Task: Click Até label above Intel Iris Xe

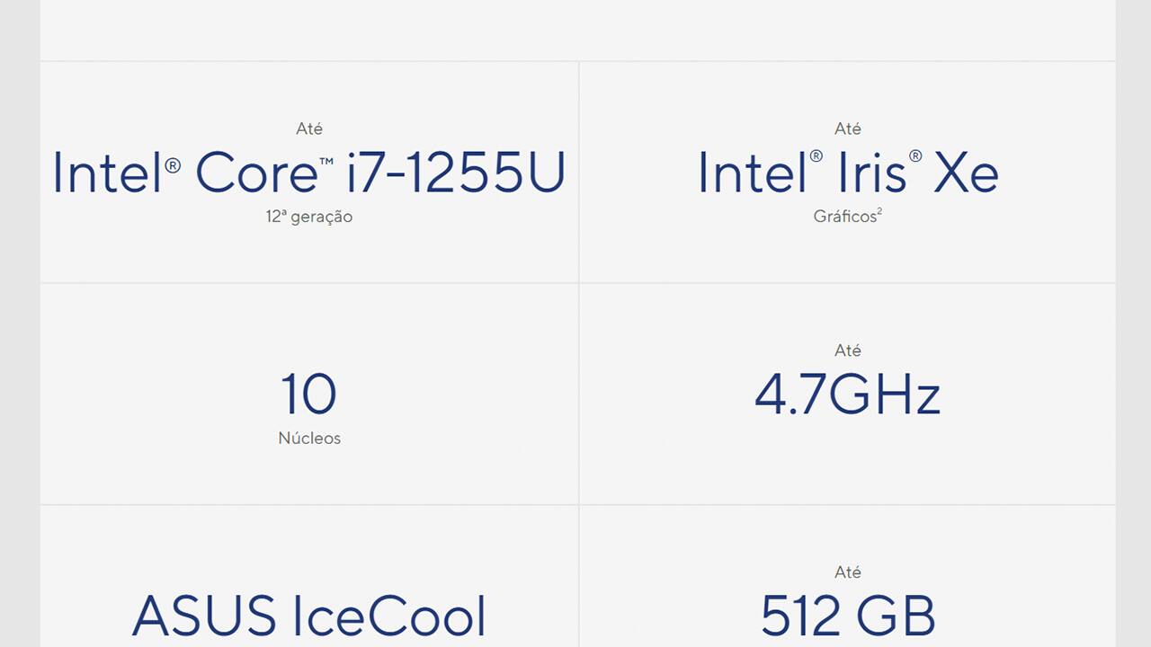Action: [x=848, y=129]
